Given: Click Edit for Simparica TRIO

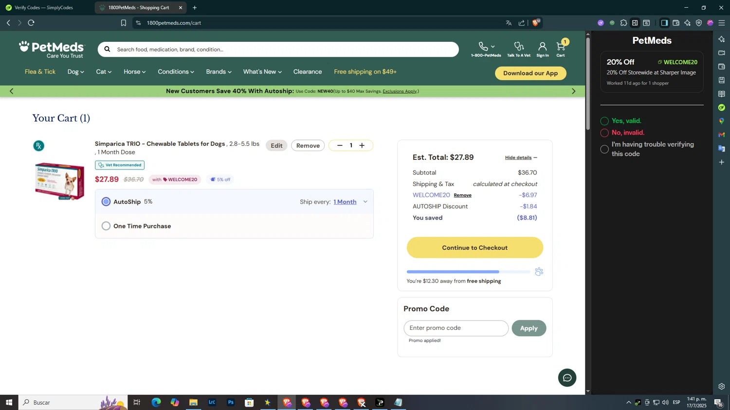Looking at the screenshot, I should 276,146.
